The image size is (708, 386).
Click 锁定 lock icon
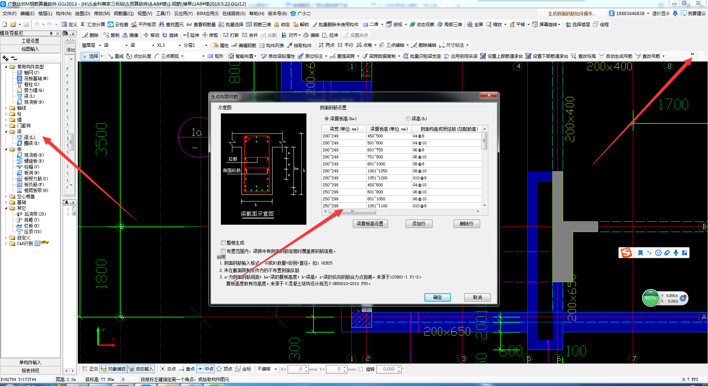click(x=282, y=24)
